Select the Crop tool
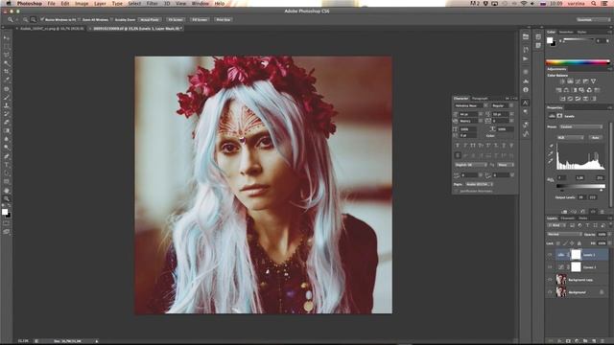The image size is (614, 345). pyautogui.click(x=7, y=72)
